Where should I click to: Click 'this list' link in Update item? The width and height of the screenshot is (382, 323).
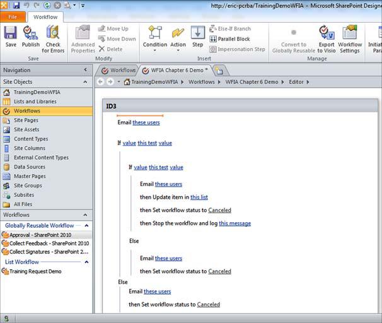click(x=199, y=197)
